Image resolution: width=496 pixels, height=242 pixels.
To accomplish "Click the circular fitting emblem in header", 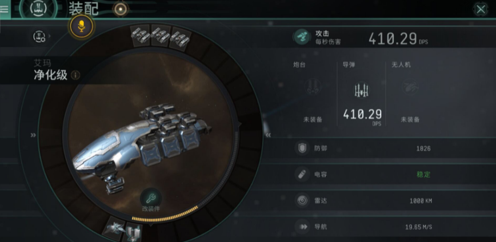I will click(38, 9).
